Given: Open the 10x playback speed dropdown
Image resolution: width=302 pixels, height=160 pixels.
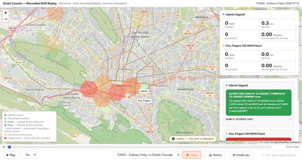Looking at the screenshot, I should click(29, 155).
